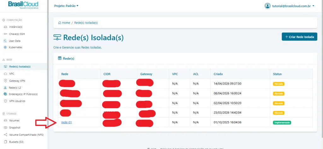Navigate to Home in breadcrumb
The width and height of the screenshot is (323, 149).
pos(64,23)
